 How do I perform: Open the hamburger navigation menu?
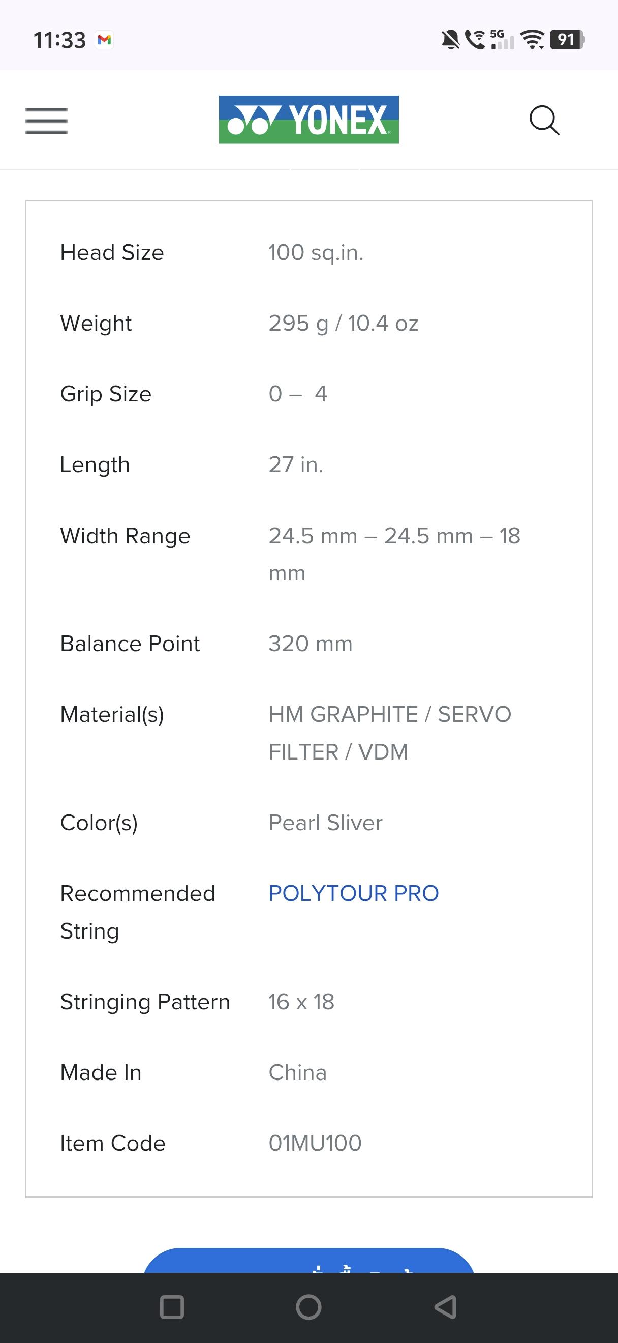point(46,121)
